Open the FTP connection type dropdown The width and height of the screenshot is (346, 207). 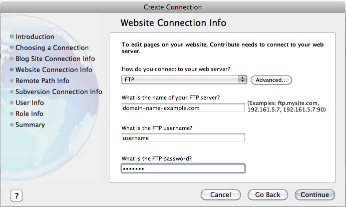184,79
